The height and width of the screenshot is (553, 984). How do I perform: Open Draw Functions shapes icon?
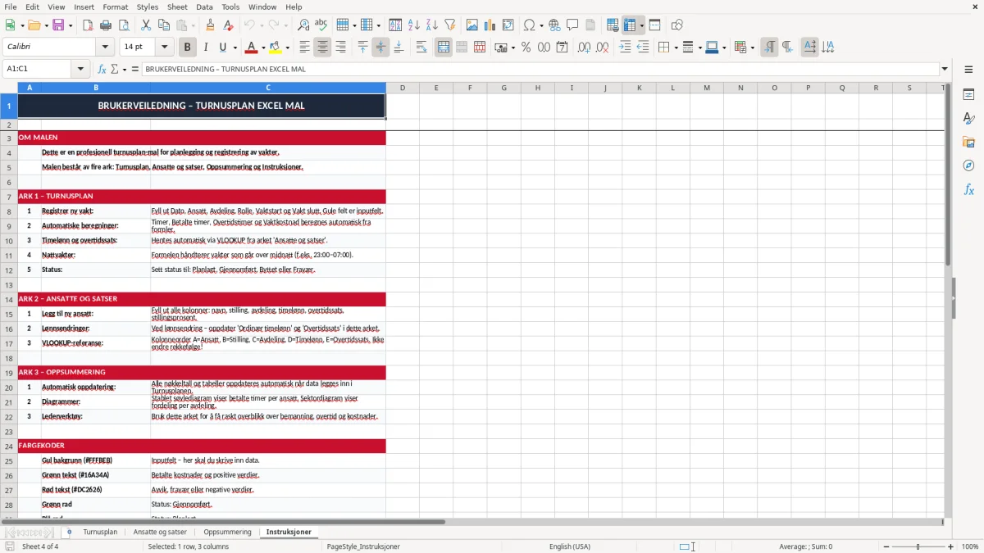tap(676, 25)
